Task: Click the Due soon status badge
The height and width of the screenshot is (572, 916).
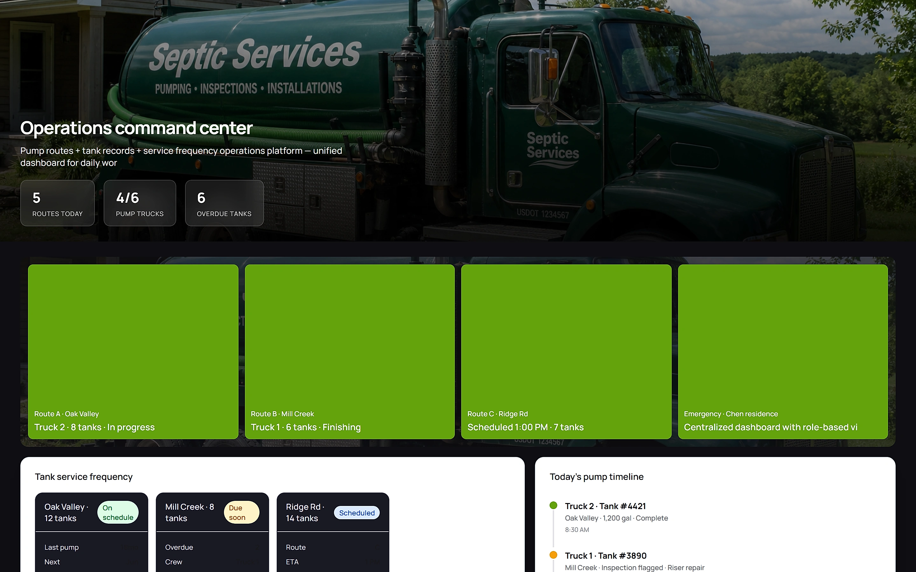Action: 241,513
